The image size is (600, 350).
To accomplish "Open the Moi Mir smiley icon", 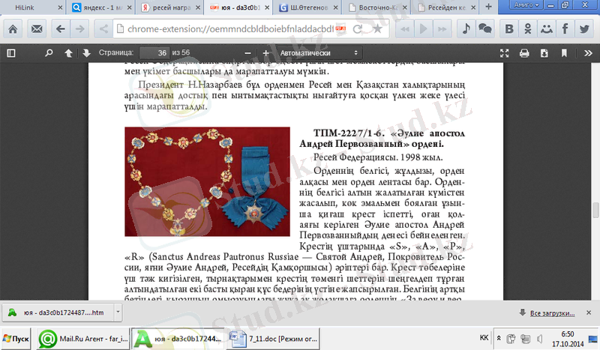I will pos(547,28).
